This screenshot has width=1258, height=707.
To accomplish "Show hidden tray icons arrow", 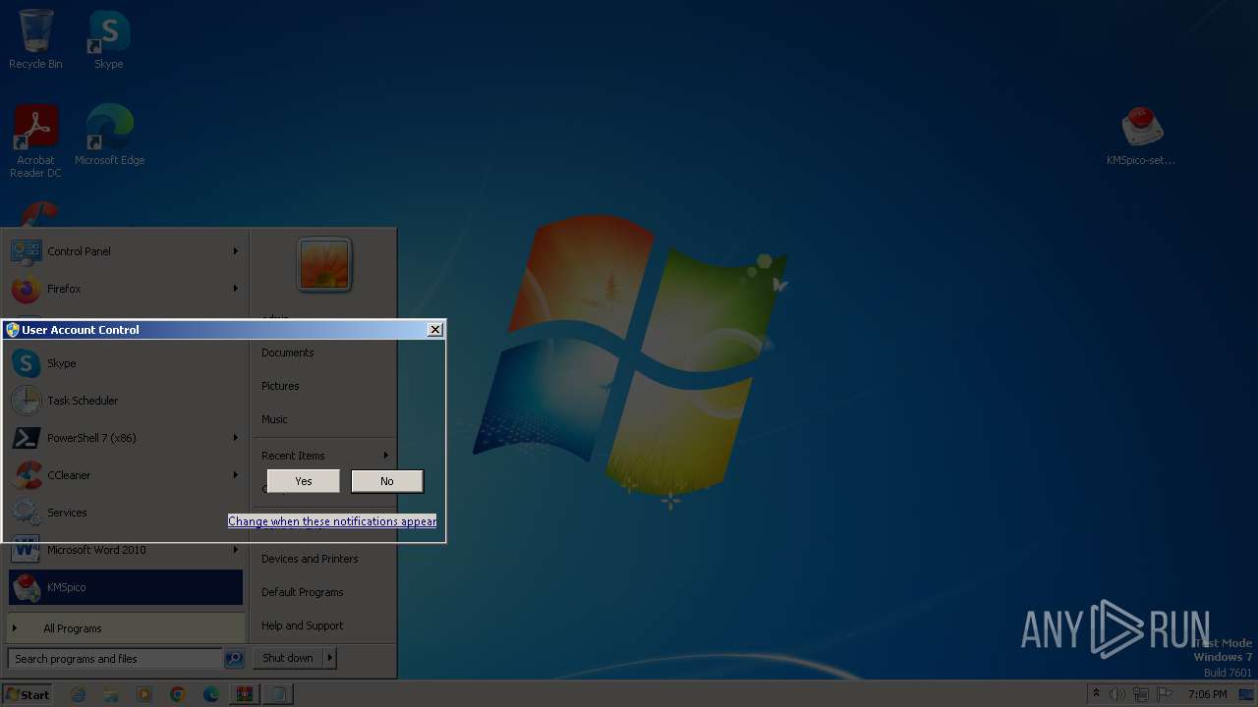I will coord(1096,694).
